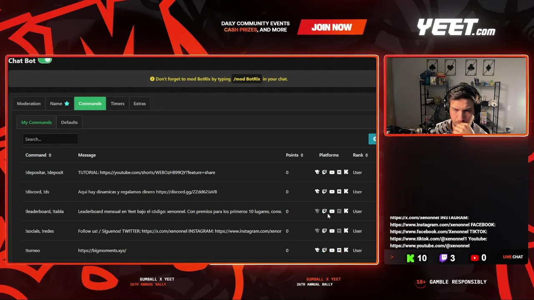534x300 pixels.
Task: Open the Name tab
Action: pos(60,103)
